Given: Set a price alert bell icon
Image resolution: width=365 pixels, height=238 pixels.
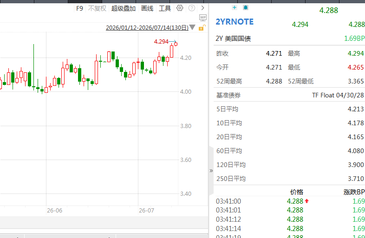Looking at the screenshot, I should [x=246, y=8].
